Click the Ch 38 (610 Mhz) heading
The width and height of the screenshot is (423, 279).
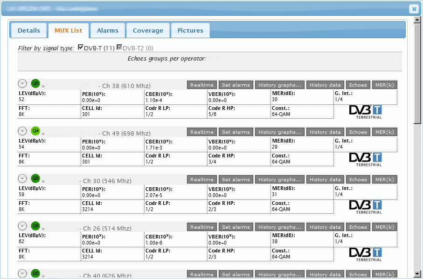click(x=126, y=86)
